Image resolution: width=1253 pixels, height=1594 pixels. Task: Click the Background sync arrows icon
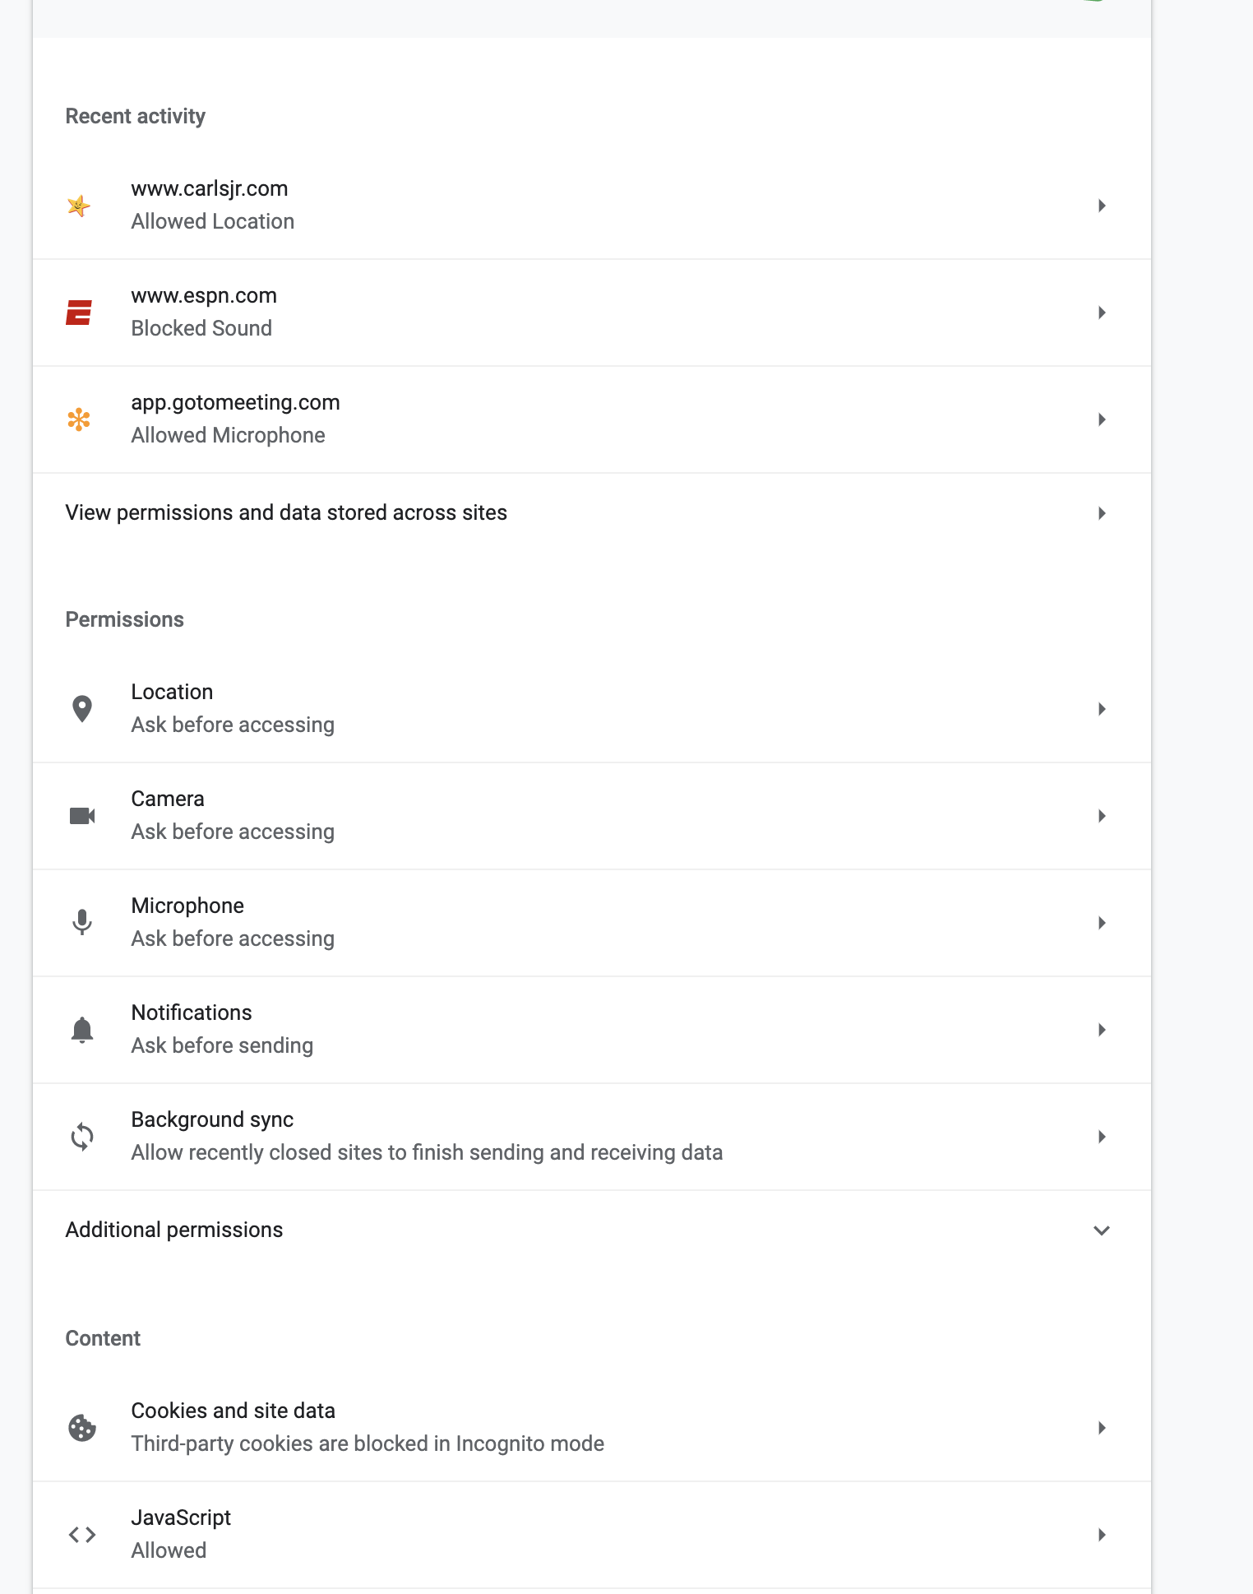point(82,1137)
